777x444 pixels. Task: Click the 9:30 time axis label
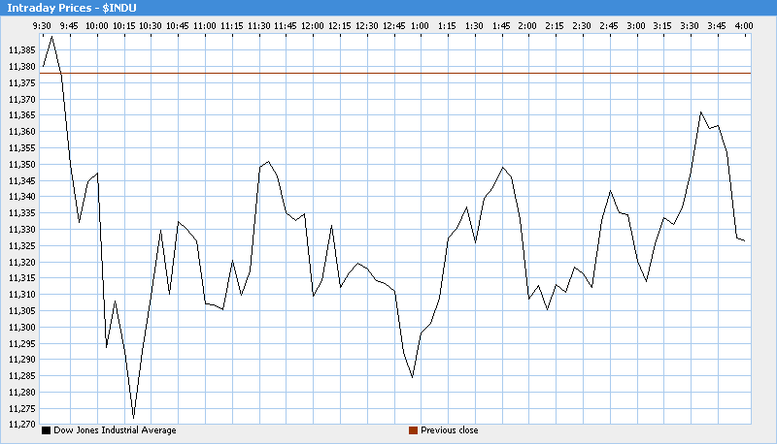[42, 23]
